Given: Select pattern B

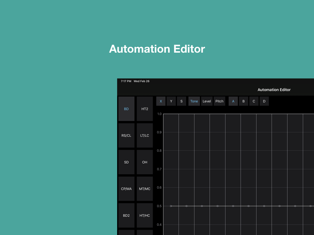Looking at the screenshot, I should tap(243, 101).
